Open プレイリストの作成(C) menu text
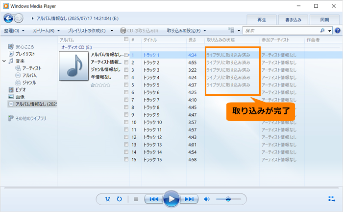The width and height of the screenshot is (343, 212). pos(87,31)
